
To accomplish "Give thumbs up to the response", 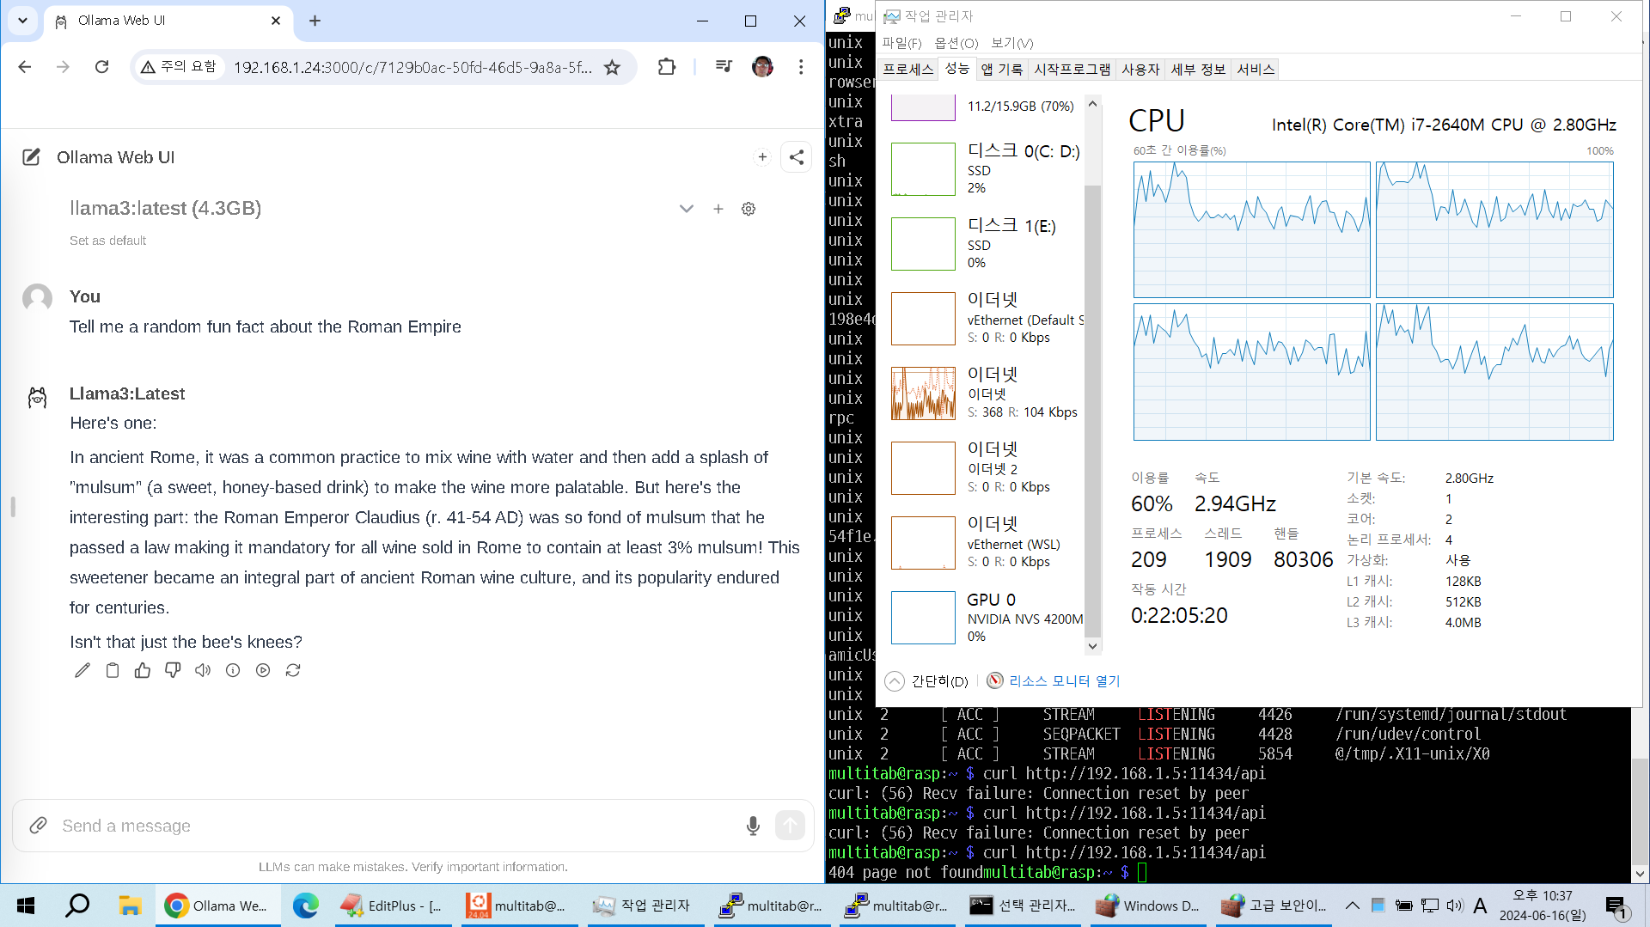I will tap(143, 670).
